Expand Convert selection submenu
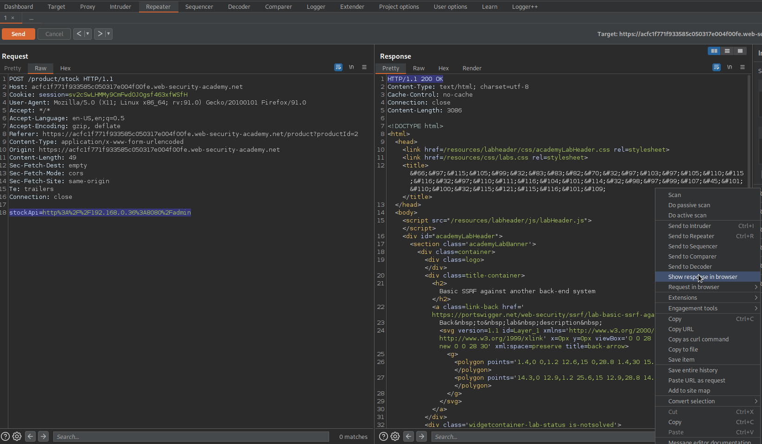The image size is (762, 444). click(707, 401)
